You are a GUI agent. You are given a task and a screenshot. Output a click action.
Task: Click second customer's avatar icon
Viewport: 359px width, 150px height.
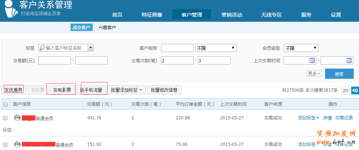[17, 144]
